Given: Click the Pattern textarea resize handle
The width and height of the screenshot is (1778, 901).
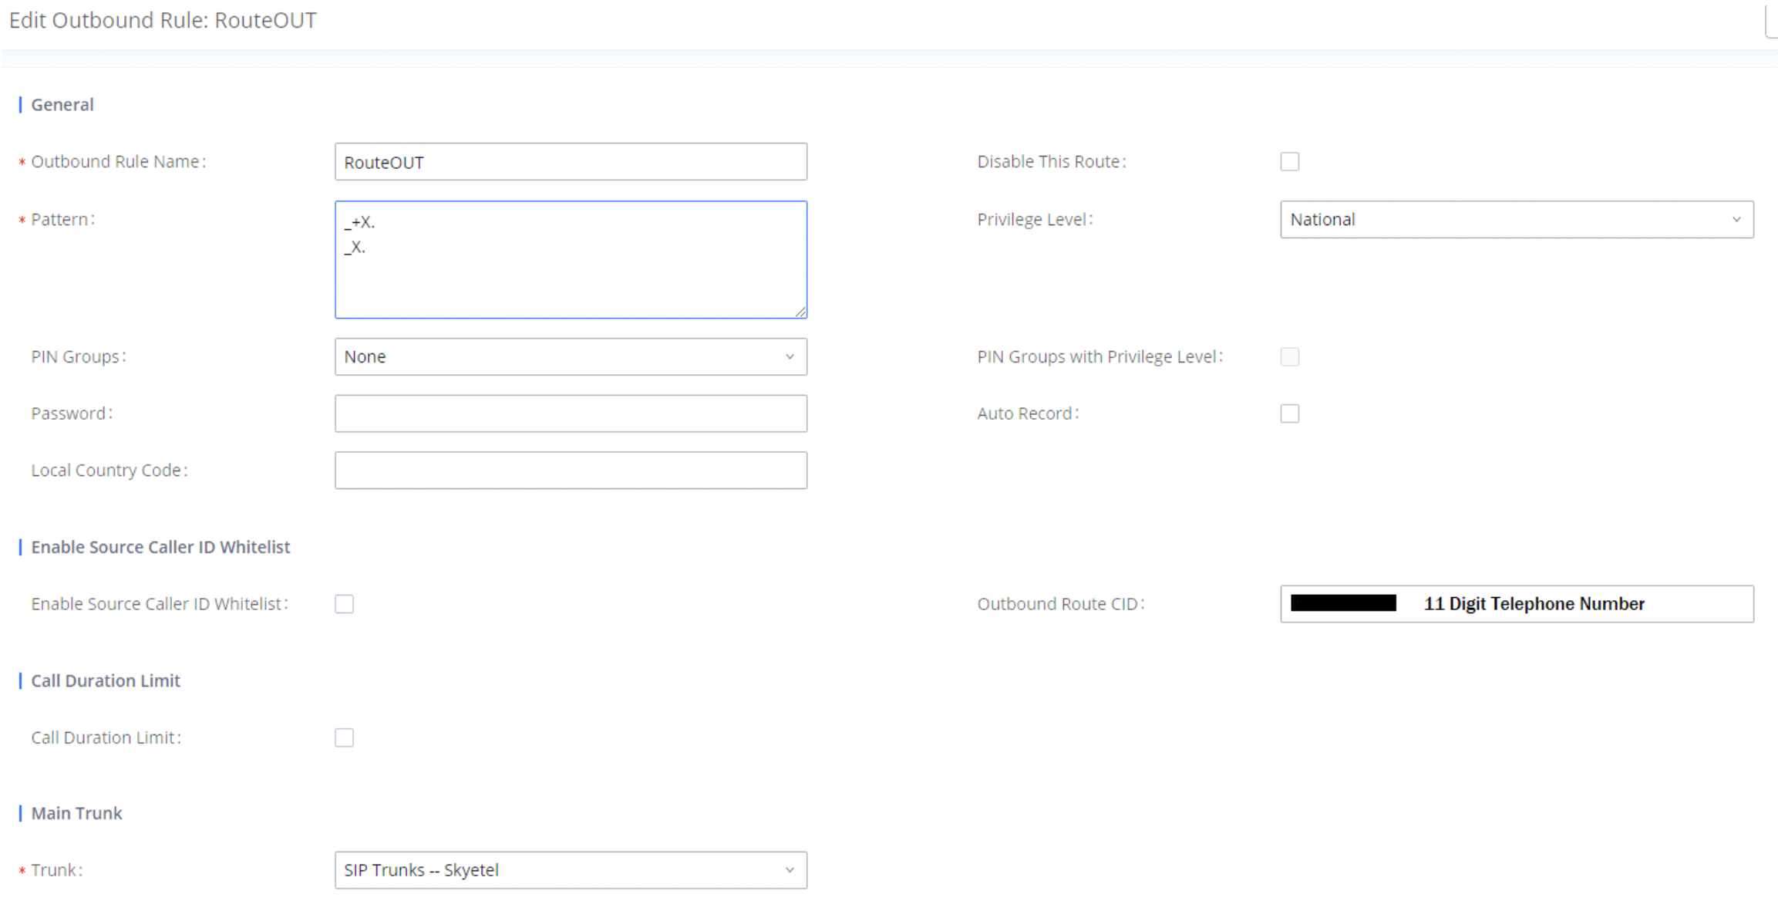Looking at the screenshot, I should pyautogui.click(x=800, y=312).
